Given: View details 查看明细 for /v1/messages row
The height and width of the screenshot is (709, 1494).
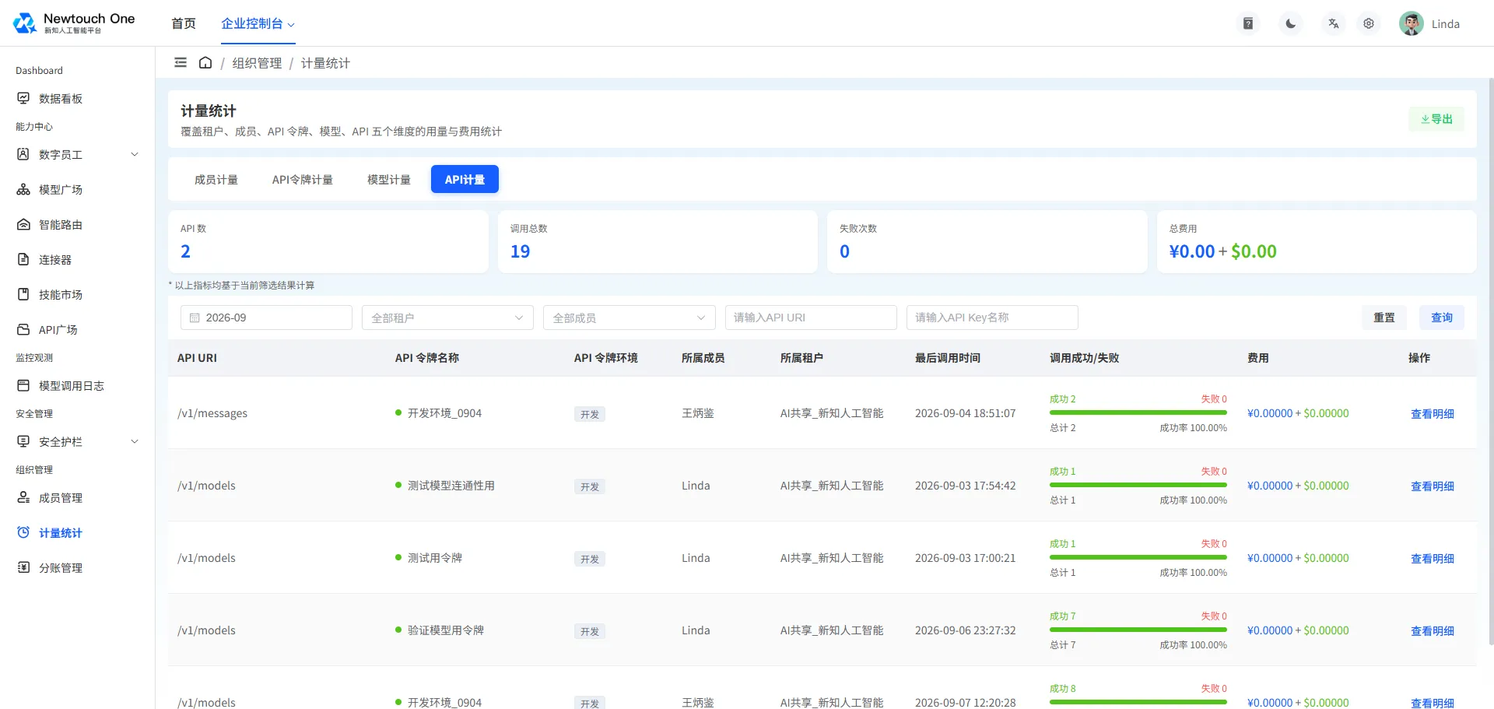Looking at the screenshot, I should pos(1433,413).
